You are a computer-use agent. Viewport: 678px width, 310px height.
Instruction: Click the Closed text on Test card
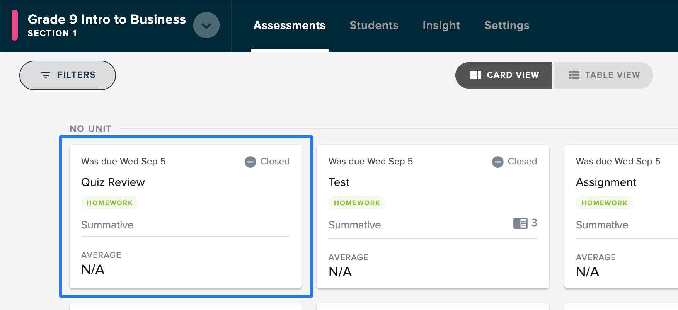coord(522,162)
